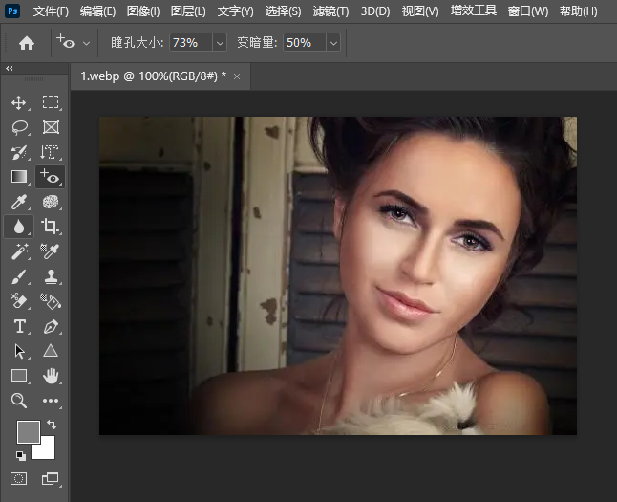Open the pupil size 73% dropdown
This screenshot has width=617, height=502.
coord(220,43)
